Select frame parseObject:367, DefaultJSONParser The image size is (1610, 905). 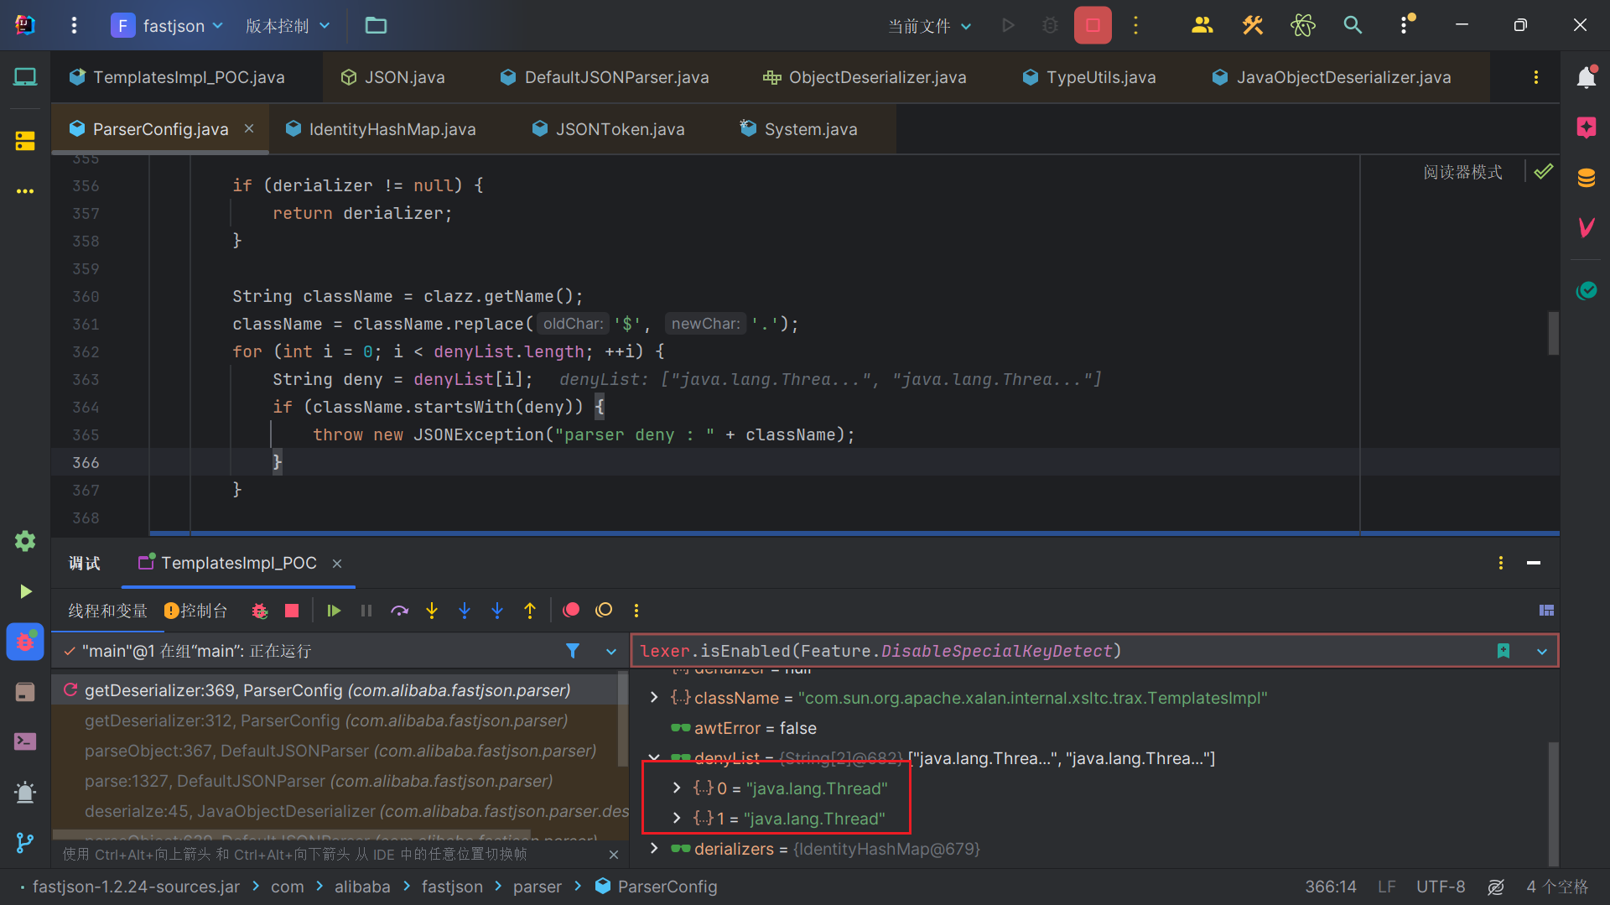pos(340,751)
